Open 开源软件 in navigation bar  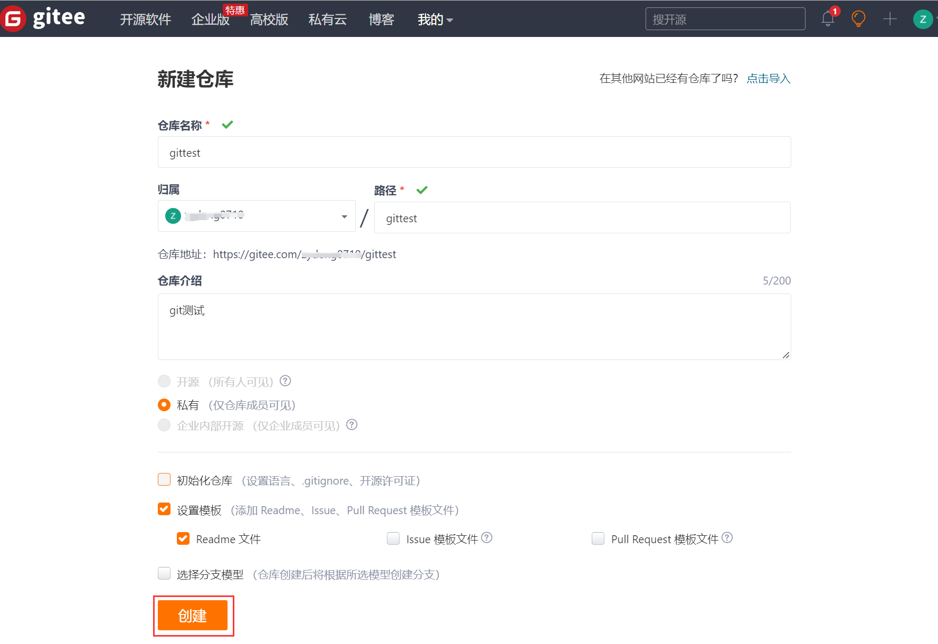coord(146,20)
